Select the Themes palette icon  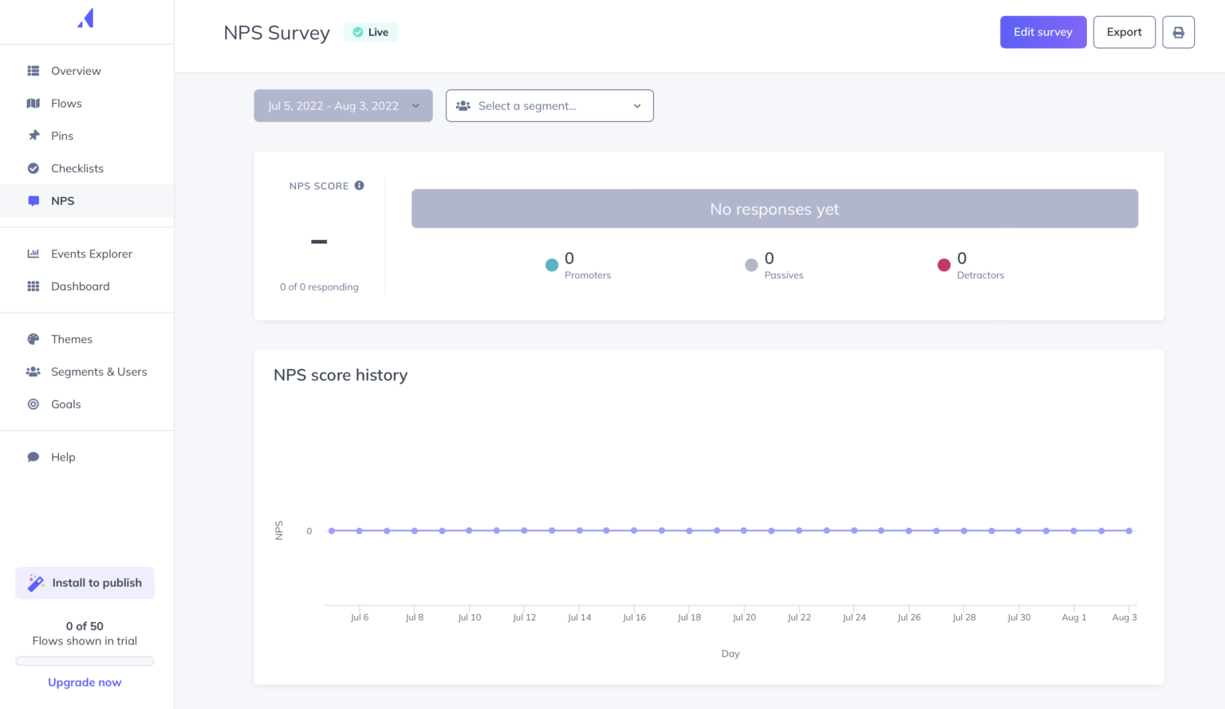pos(33,339)
